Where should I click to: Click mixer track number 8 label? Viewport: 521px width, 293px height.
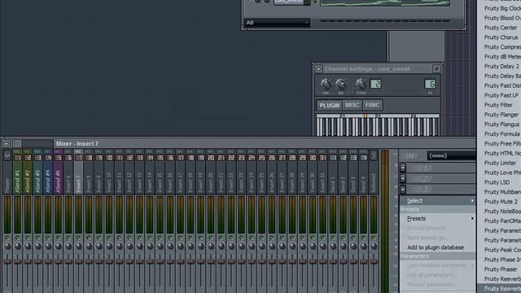pyautogui.click(x=89, y=158)
